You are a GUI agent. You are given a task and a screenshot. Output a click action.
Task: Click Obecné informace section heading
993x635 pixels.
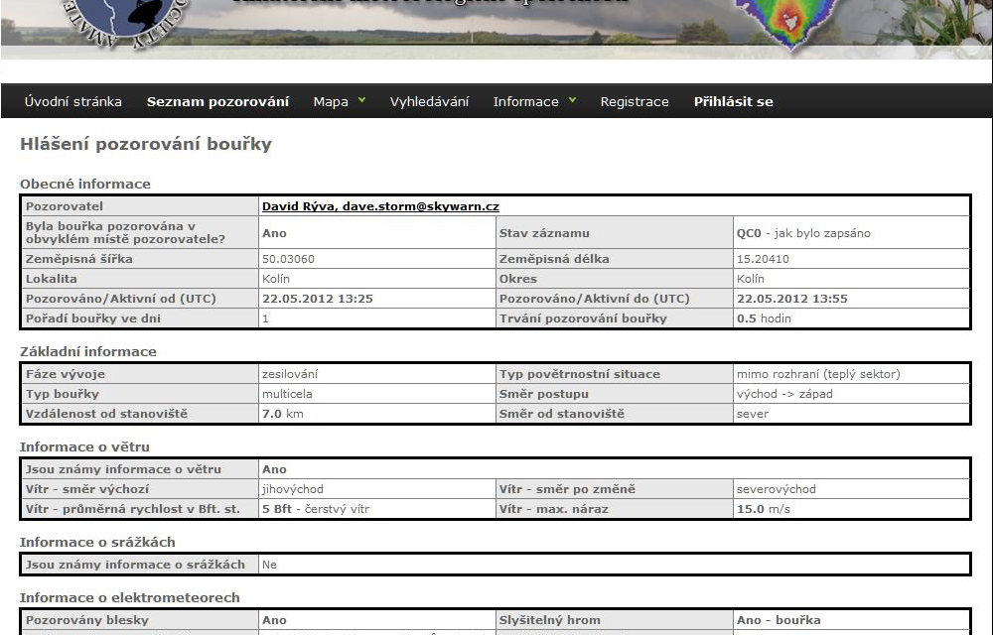(85, 184)
